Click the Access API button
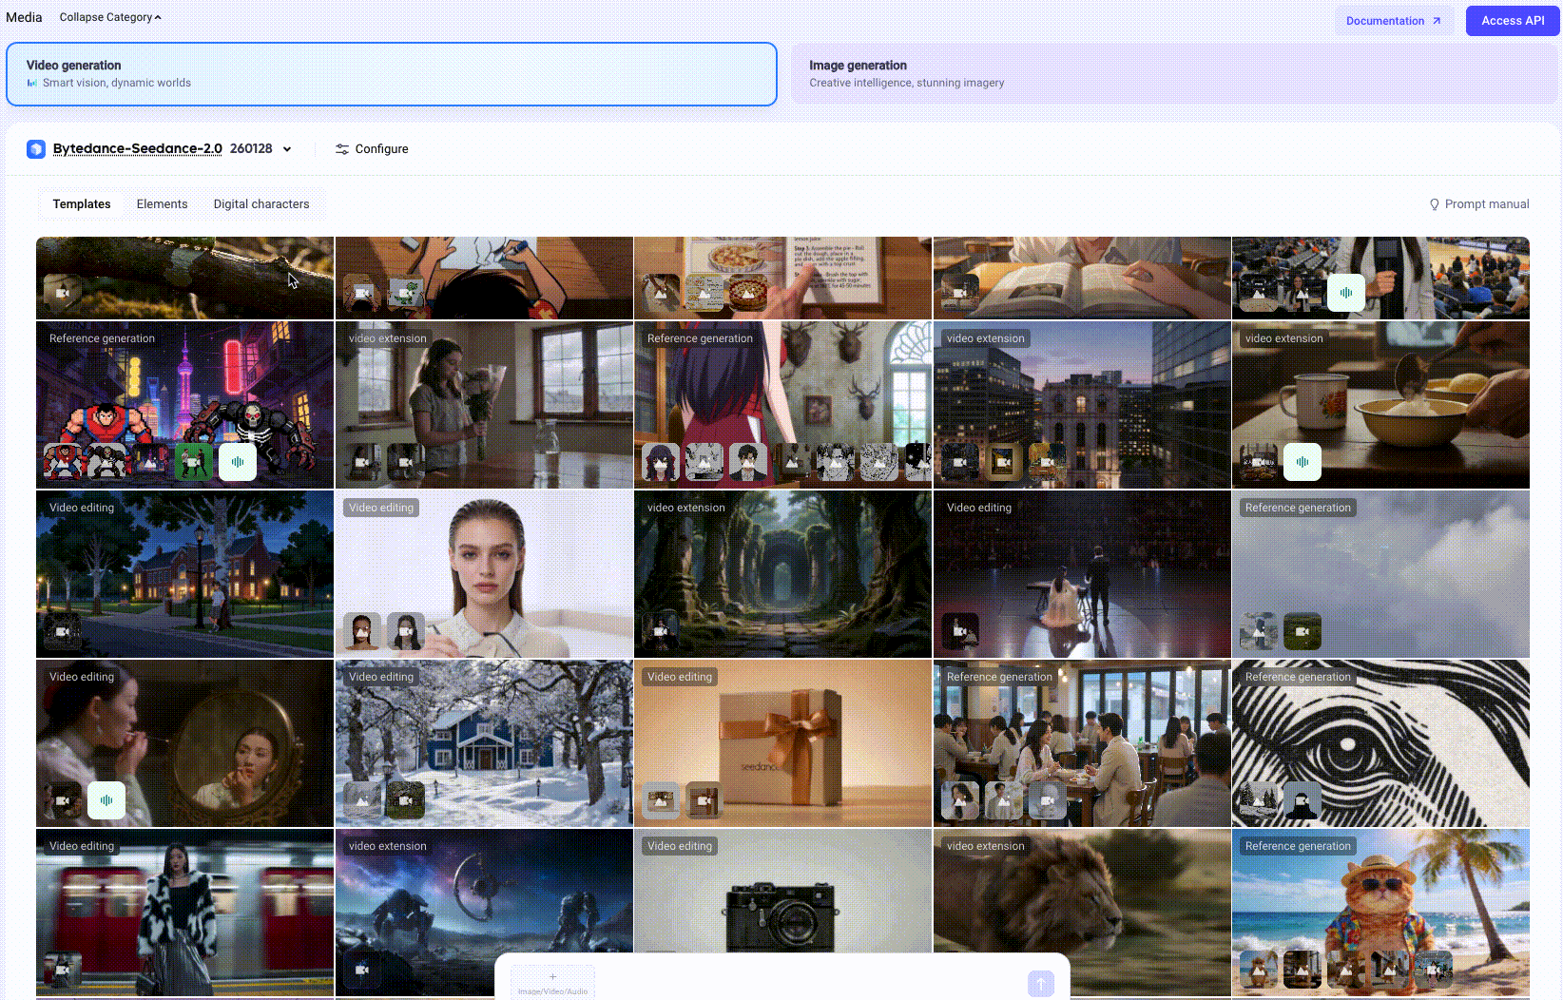 click(x=1512, y=21)
